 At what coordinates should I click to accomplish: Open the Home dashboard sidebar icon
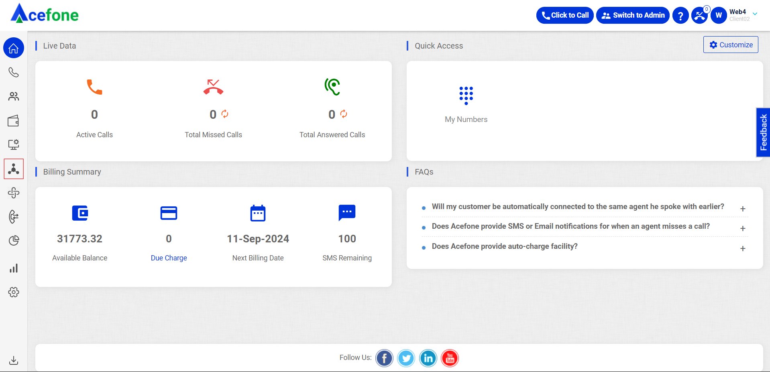point(14,48)
